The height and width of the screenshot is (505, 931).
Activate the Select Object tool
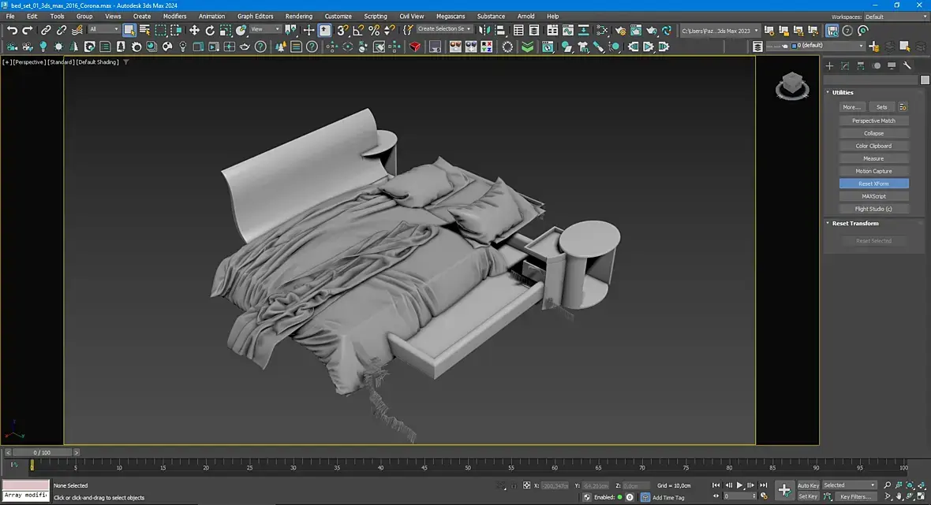click(x=129, y=30)
